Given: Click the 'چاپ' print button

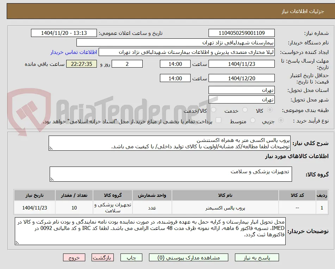Looking at the screenshot, I should [x=131, y=258].
